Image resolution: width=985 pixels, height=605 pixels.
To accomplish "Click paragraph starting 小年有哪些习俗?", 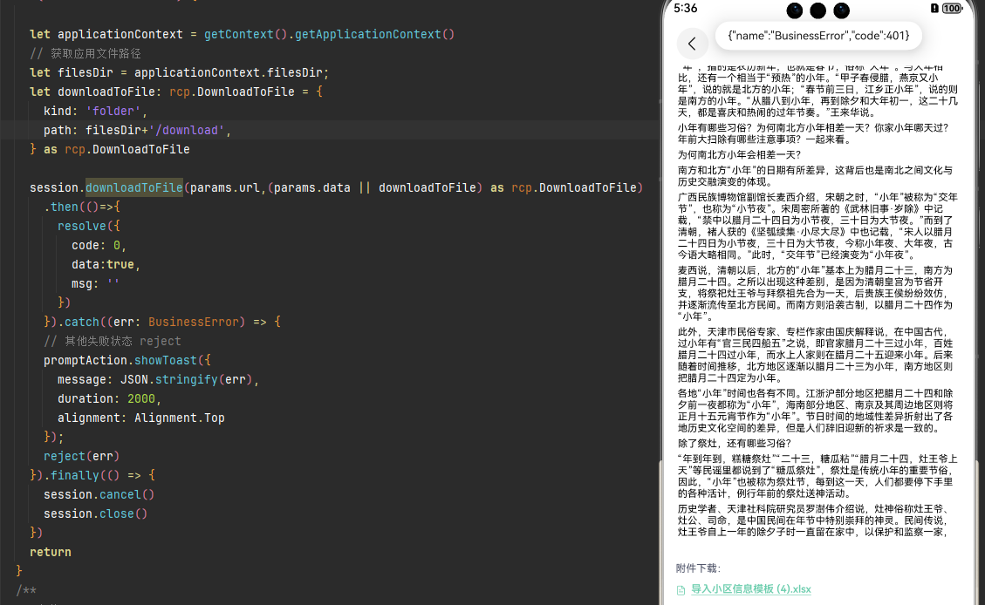I will click(813, 133).
